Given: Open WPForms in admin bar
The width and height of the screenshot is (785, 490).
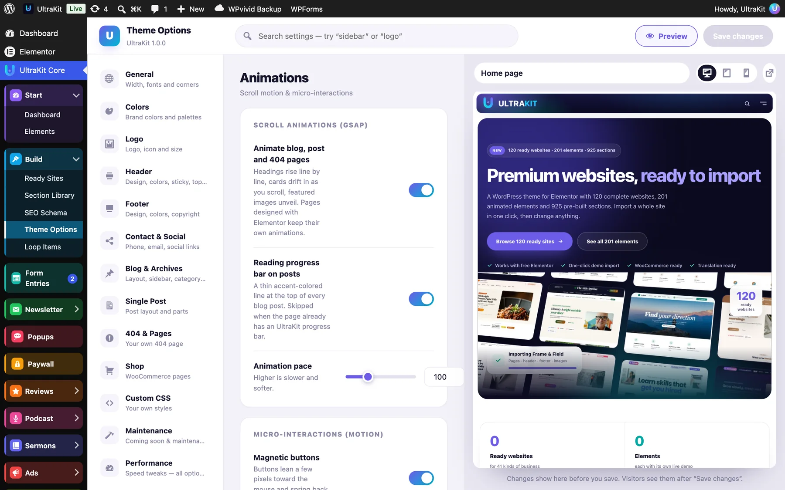Looking at the screenshot, I should point(307,9).
